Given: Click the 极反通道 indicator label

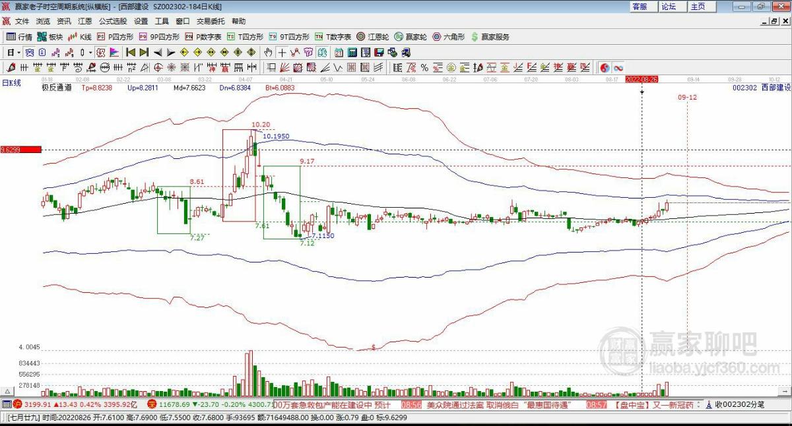Looking at the screenshot, I should click(x=57, y=87).
